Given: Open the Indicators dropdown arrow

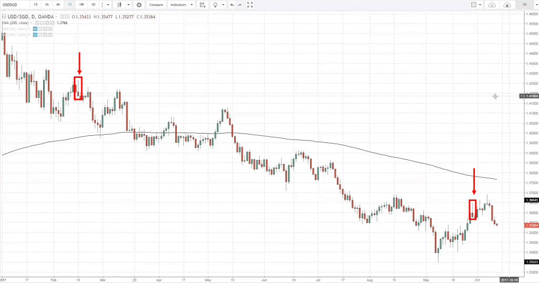Looking at the screenshot, I should [x=191, y=5].
